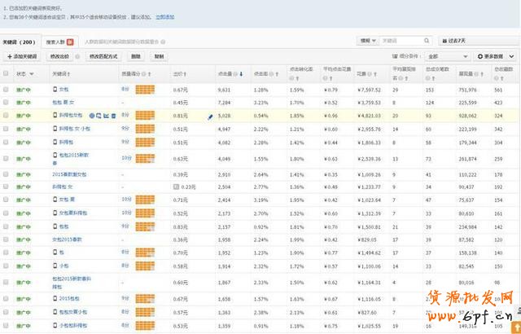Tick the checkbox for the 0.45元 bid row
The image size is (521, 334).
click(7, 103)
